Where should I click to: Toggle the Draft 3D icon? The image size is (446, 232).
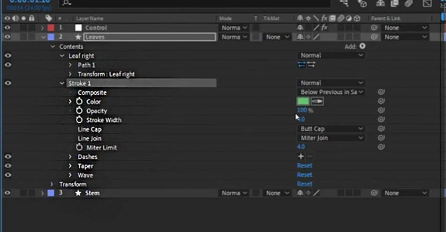pos(362,3)
